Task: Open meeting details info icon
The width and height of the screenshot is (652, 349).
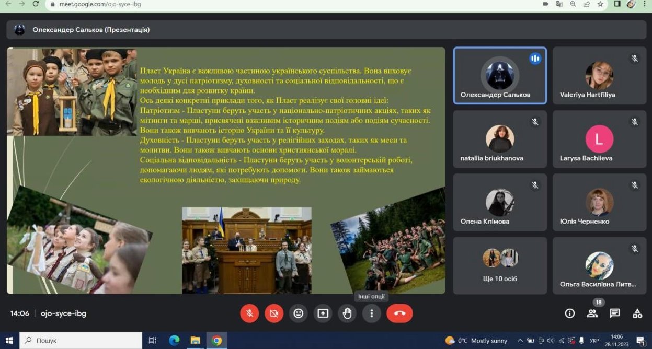Action: [570, 313]
